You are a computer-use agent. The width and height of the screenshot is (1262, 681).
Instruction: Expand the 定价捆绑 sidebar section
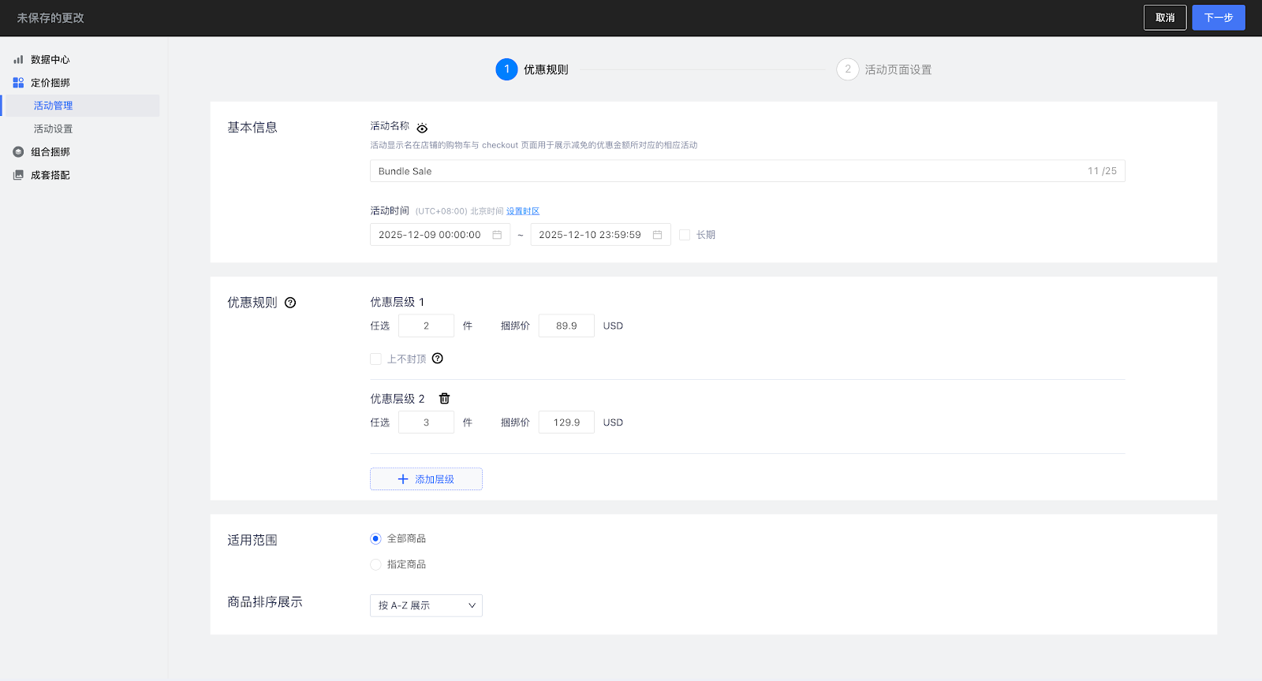point(50,83)
